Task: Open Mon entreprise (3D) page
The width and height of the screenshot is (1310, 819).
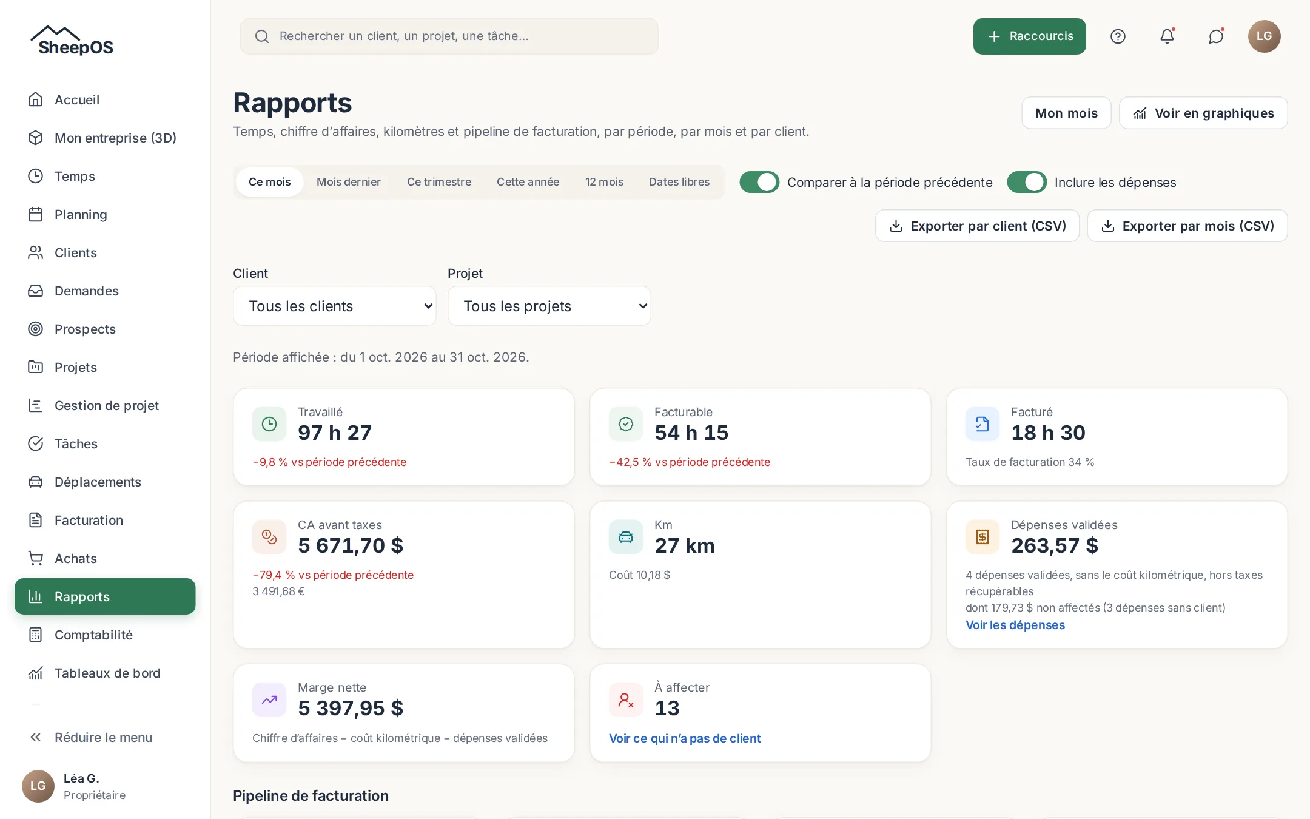Action: (105, 138)
